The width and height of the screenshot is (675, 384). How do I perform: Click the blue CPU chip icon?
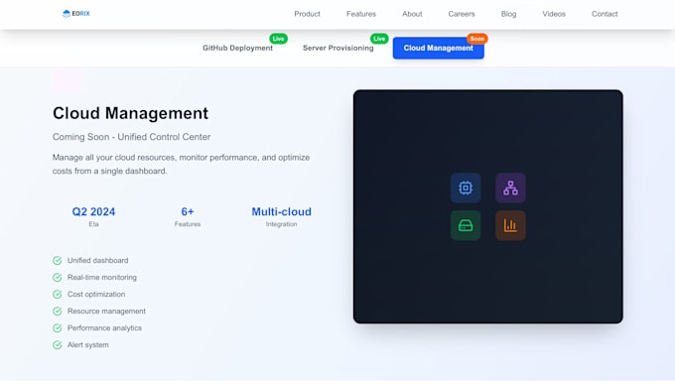[466, 188]
